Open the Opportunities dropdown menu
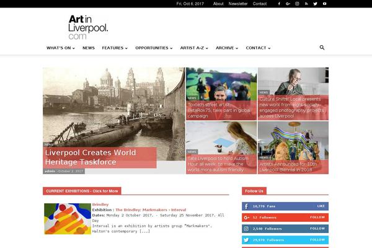 pos(154,48)
